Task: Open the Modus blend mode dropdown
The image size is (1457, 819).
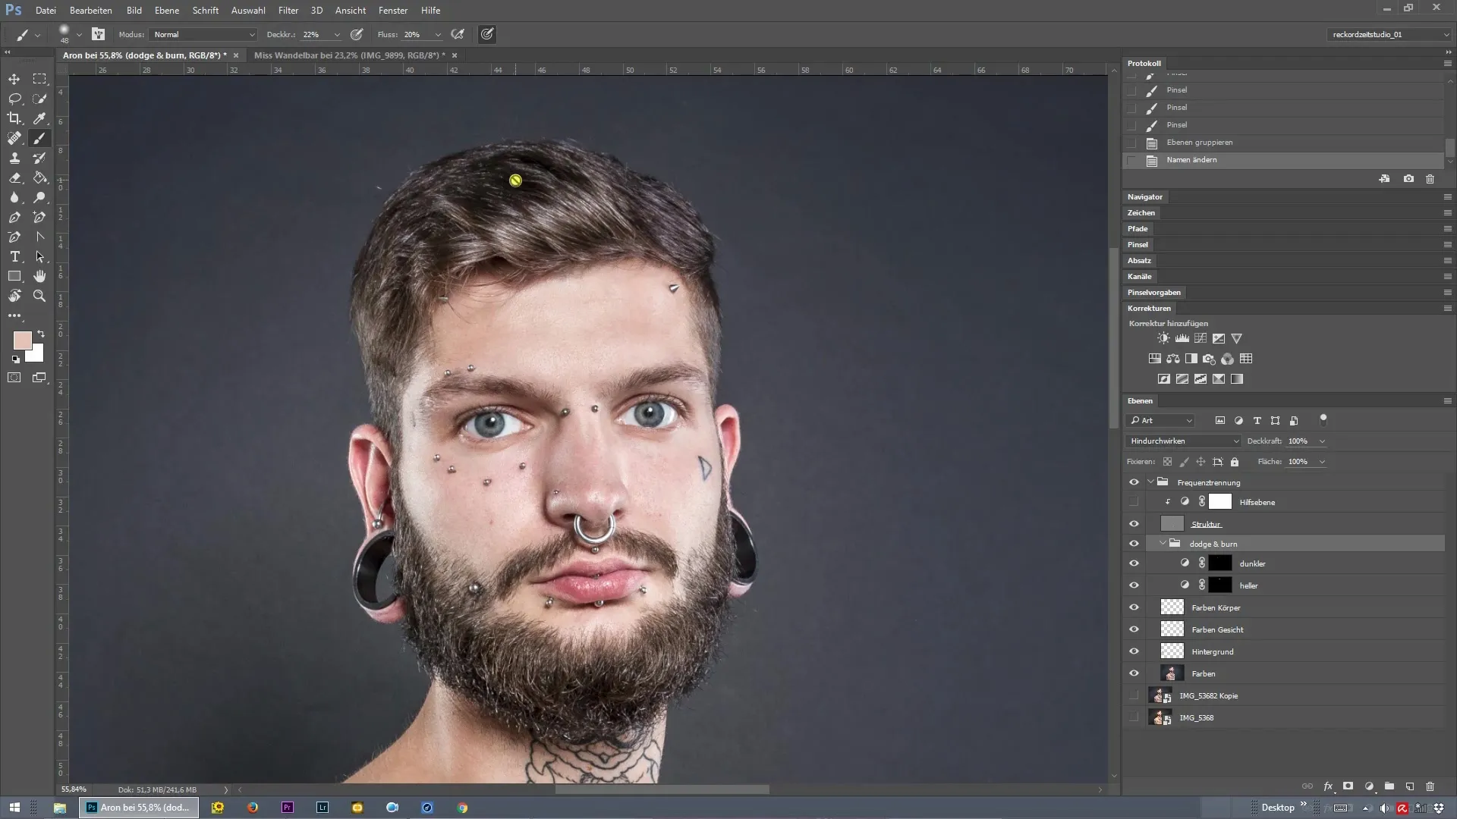Action: (203, 34)
